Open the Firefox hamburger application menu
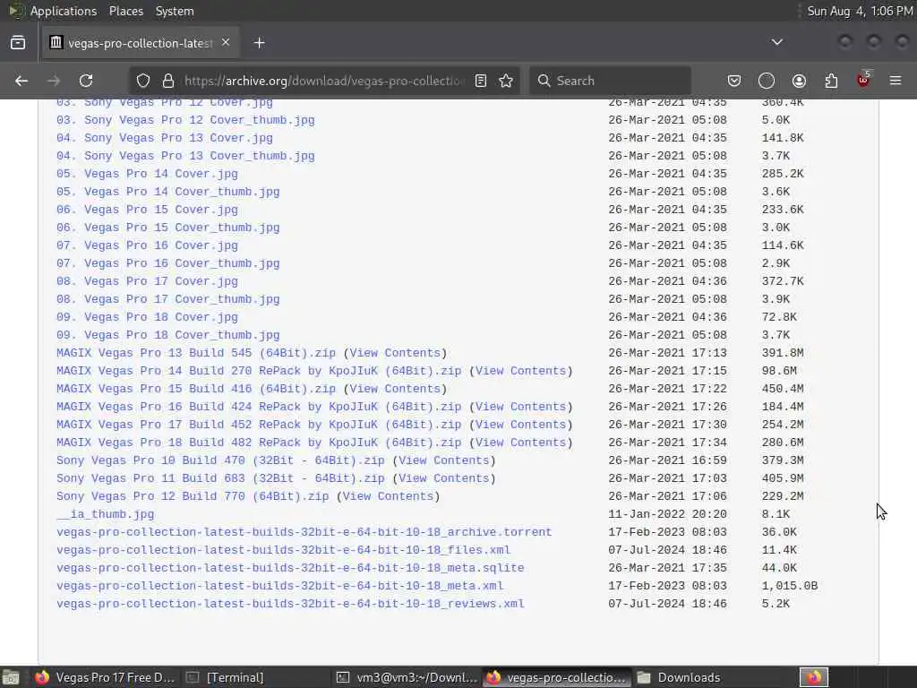The image size is (917, 688). click(896, 81)
